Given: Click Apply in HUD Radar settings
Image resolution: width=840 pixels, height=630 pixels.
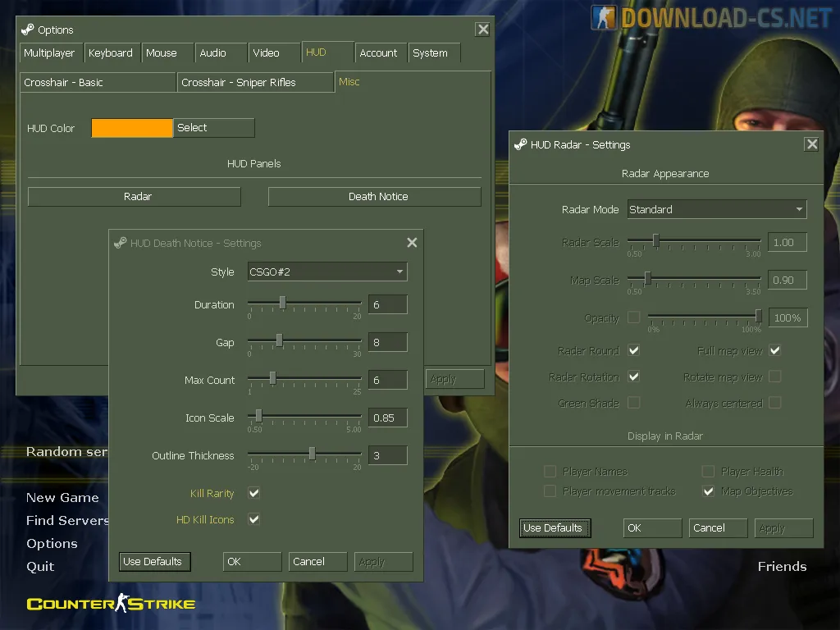Looking at the screenshot, I should click(x=783, y=527).
